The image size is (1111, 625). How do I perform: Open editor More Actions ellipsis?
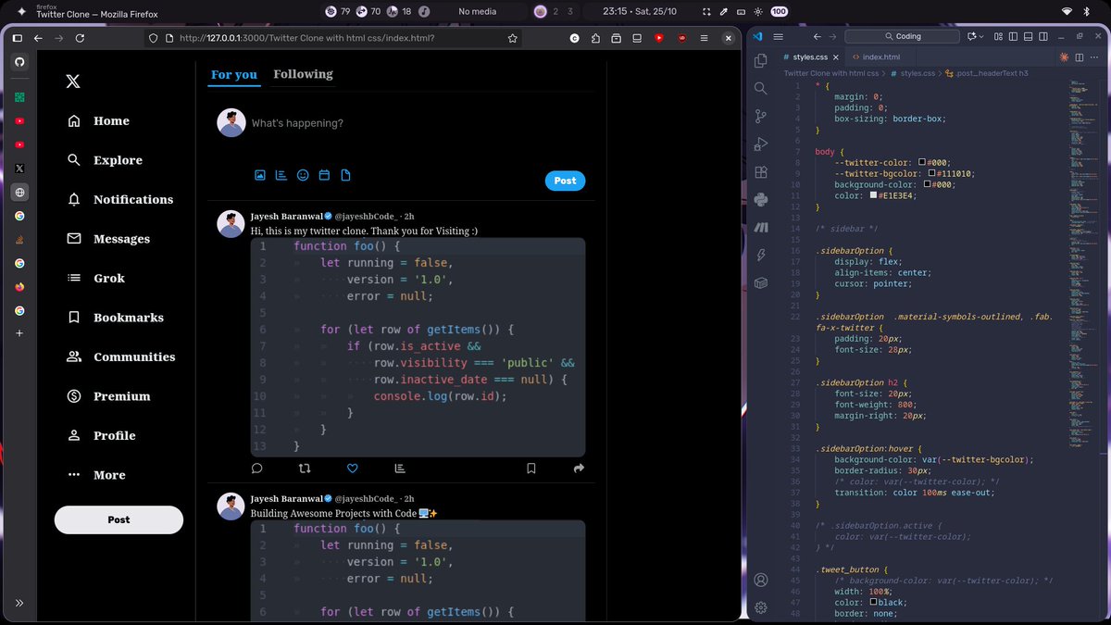[1093, 57]
